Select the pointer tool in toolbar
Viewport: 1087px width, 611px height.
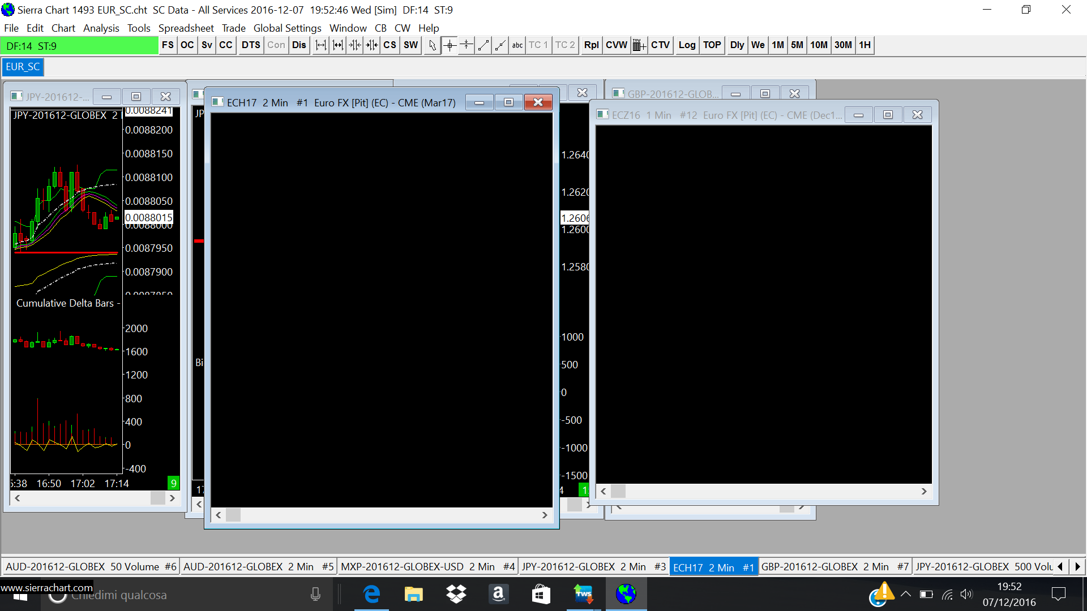pos(433,45)
